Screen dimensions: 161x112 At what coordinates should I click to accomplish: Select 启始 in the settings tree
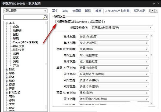coord(16,27)
